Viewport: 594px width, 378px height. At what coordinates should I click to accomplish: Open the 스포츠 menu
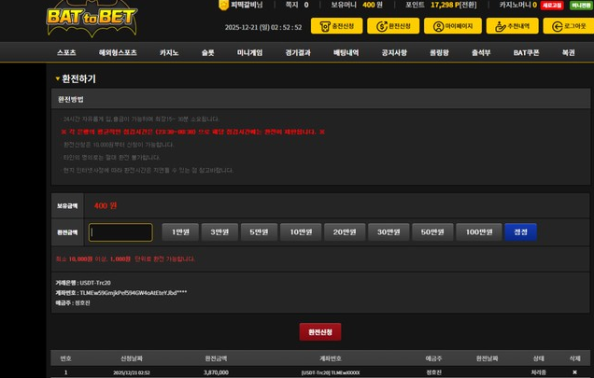pyautogui.click(x=66, y=53)
